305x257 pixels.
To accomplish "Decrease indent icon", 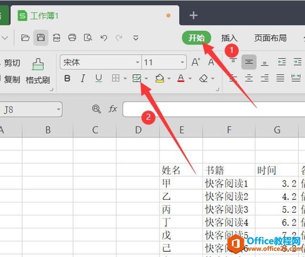I will 282,62.
